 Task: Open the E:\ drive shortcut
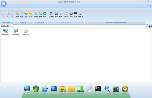pos(12,15)
